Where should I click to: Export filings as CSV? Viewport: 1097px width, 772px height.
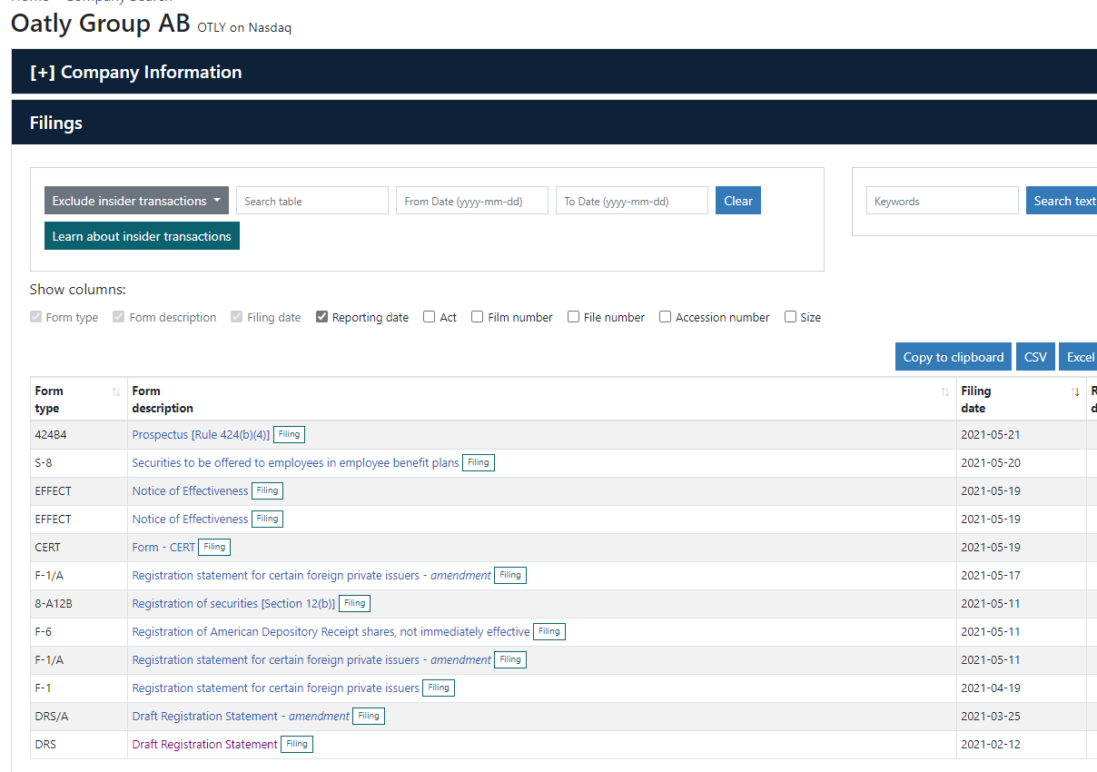(1035, 357)
